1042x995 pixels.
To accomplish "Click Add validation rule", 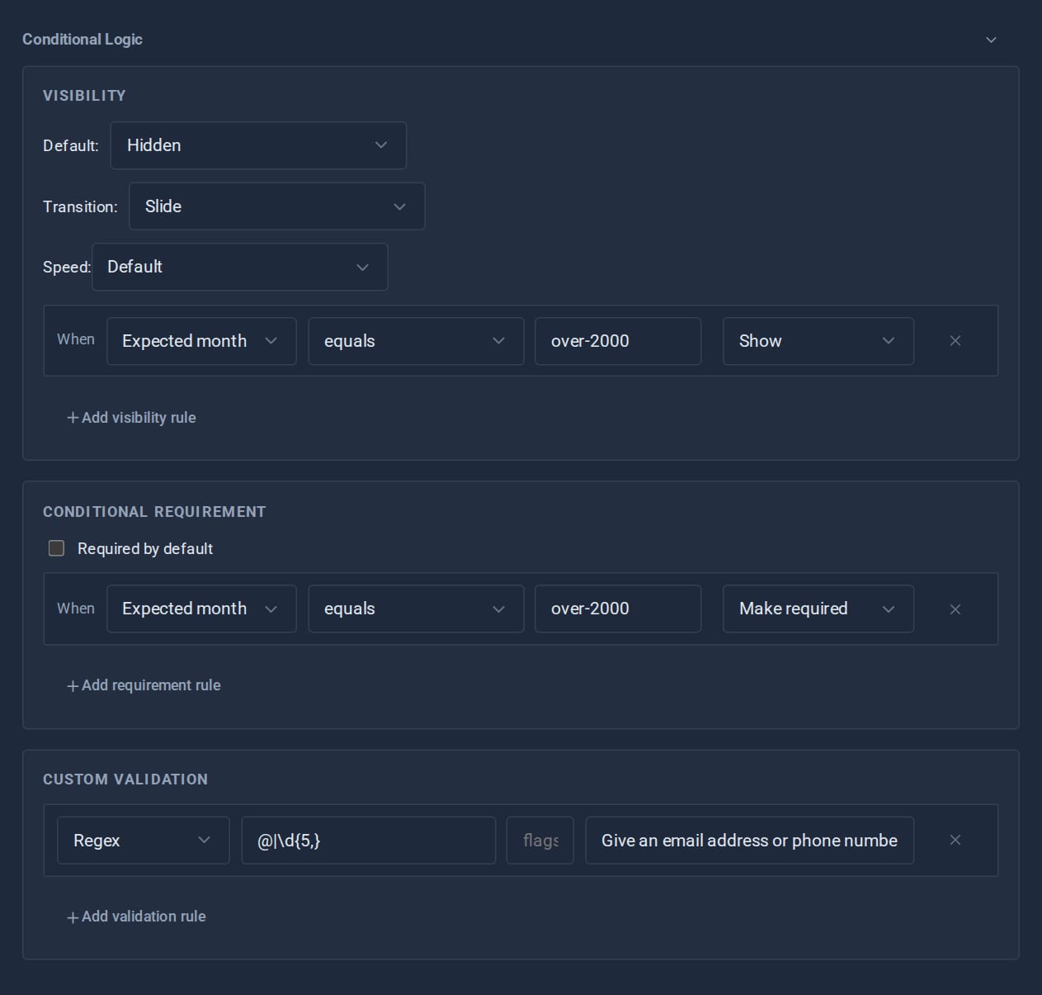I will coord(136,917).
